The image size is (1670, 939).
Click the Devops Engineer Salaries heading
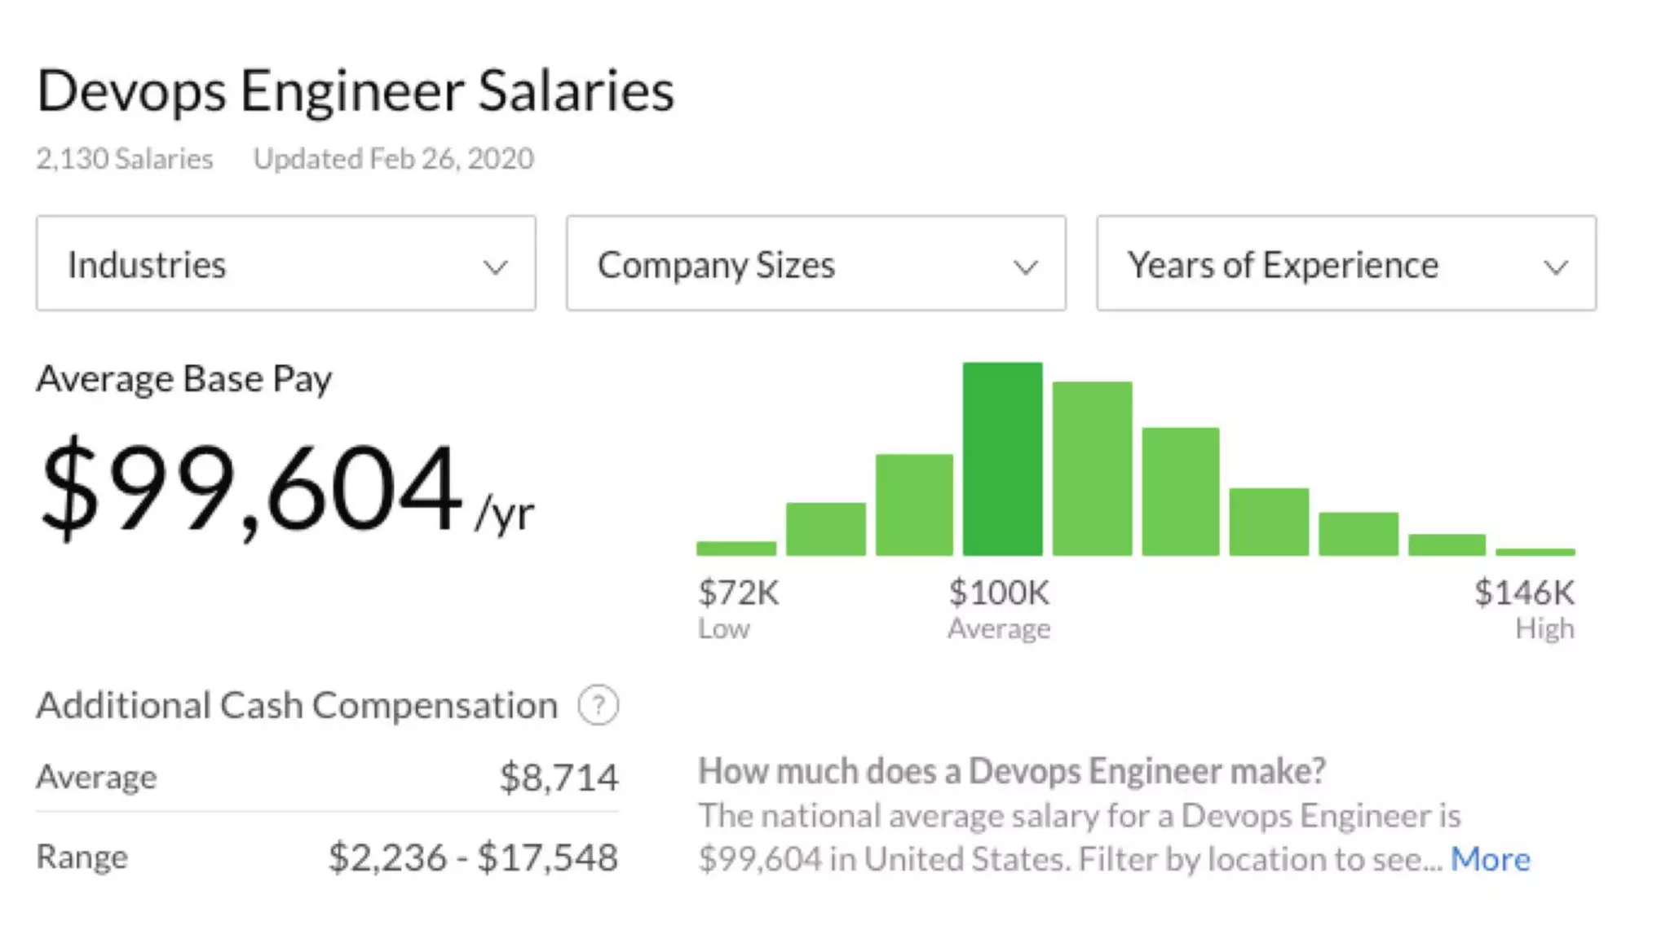coord(356,90)
